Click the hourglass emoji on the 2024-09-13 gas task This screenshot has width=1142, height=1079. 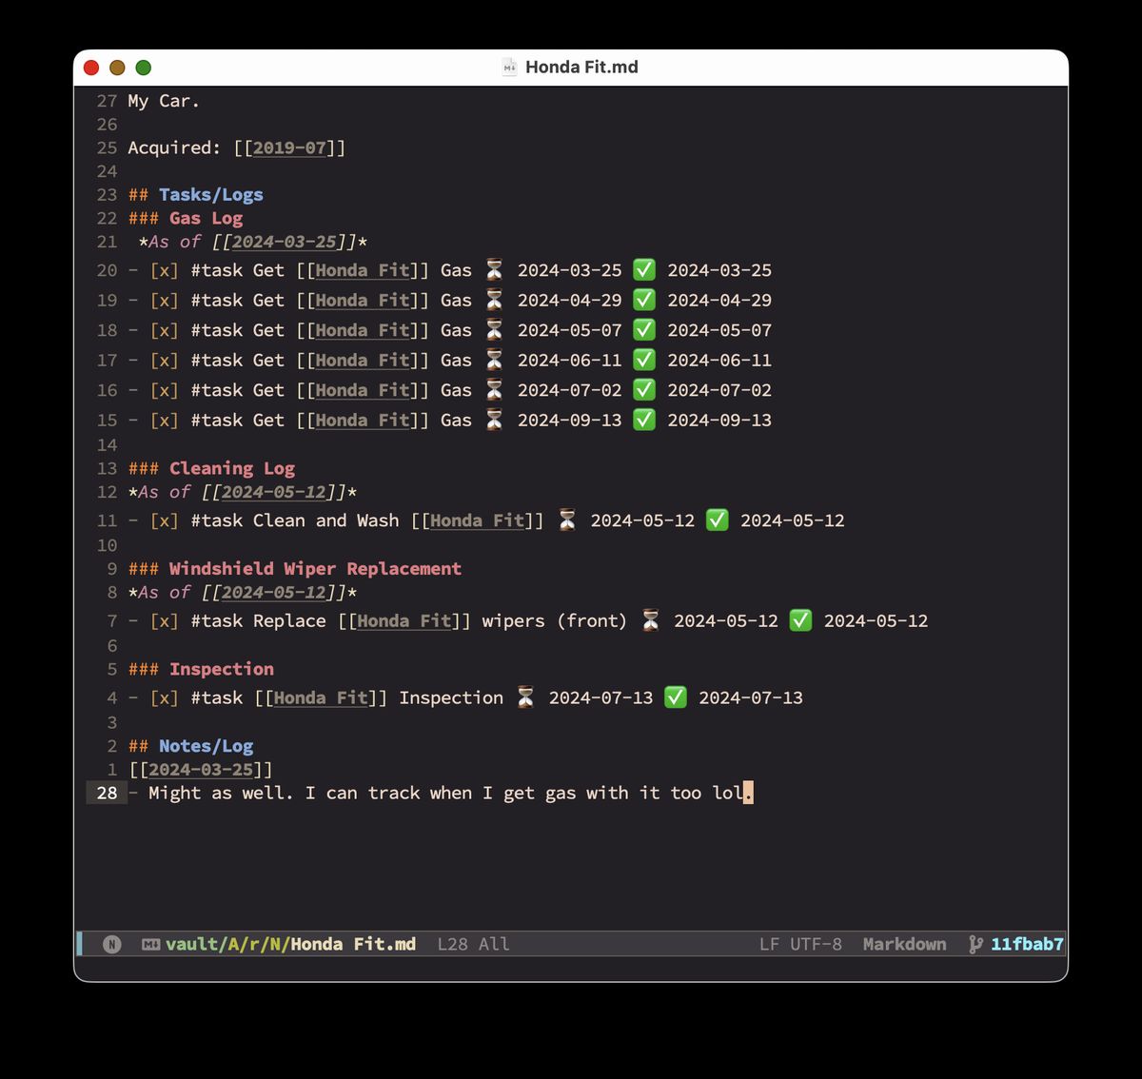494,420
